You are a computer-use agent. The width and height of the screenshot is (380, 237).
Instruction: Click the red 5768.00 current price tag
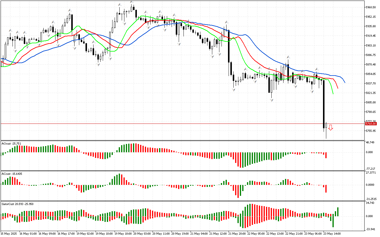click(371, 124)
